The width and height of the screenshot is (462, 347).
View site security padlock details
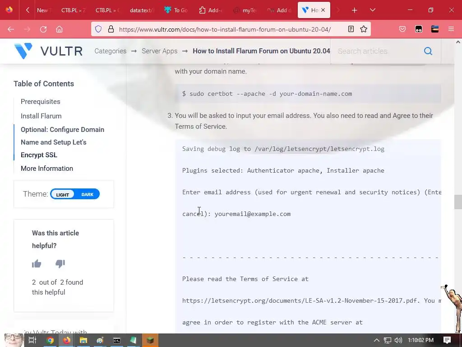click(111, 29)
